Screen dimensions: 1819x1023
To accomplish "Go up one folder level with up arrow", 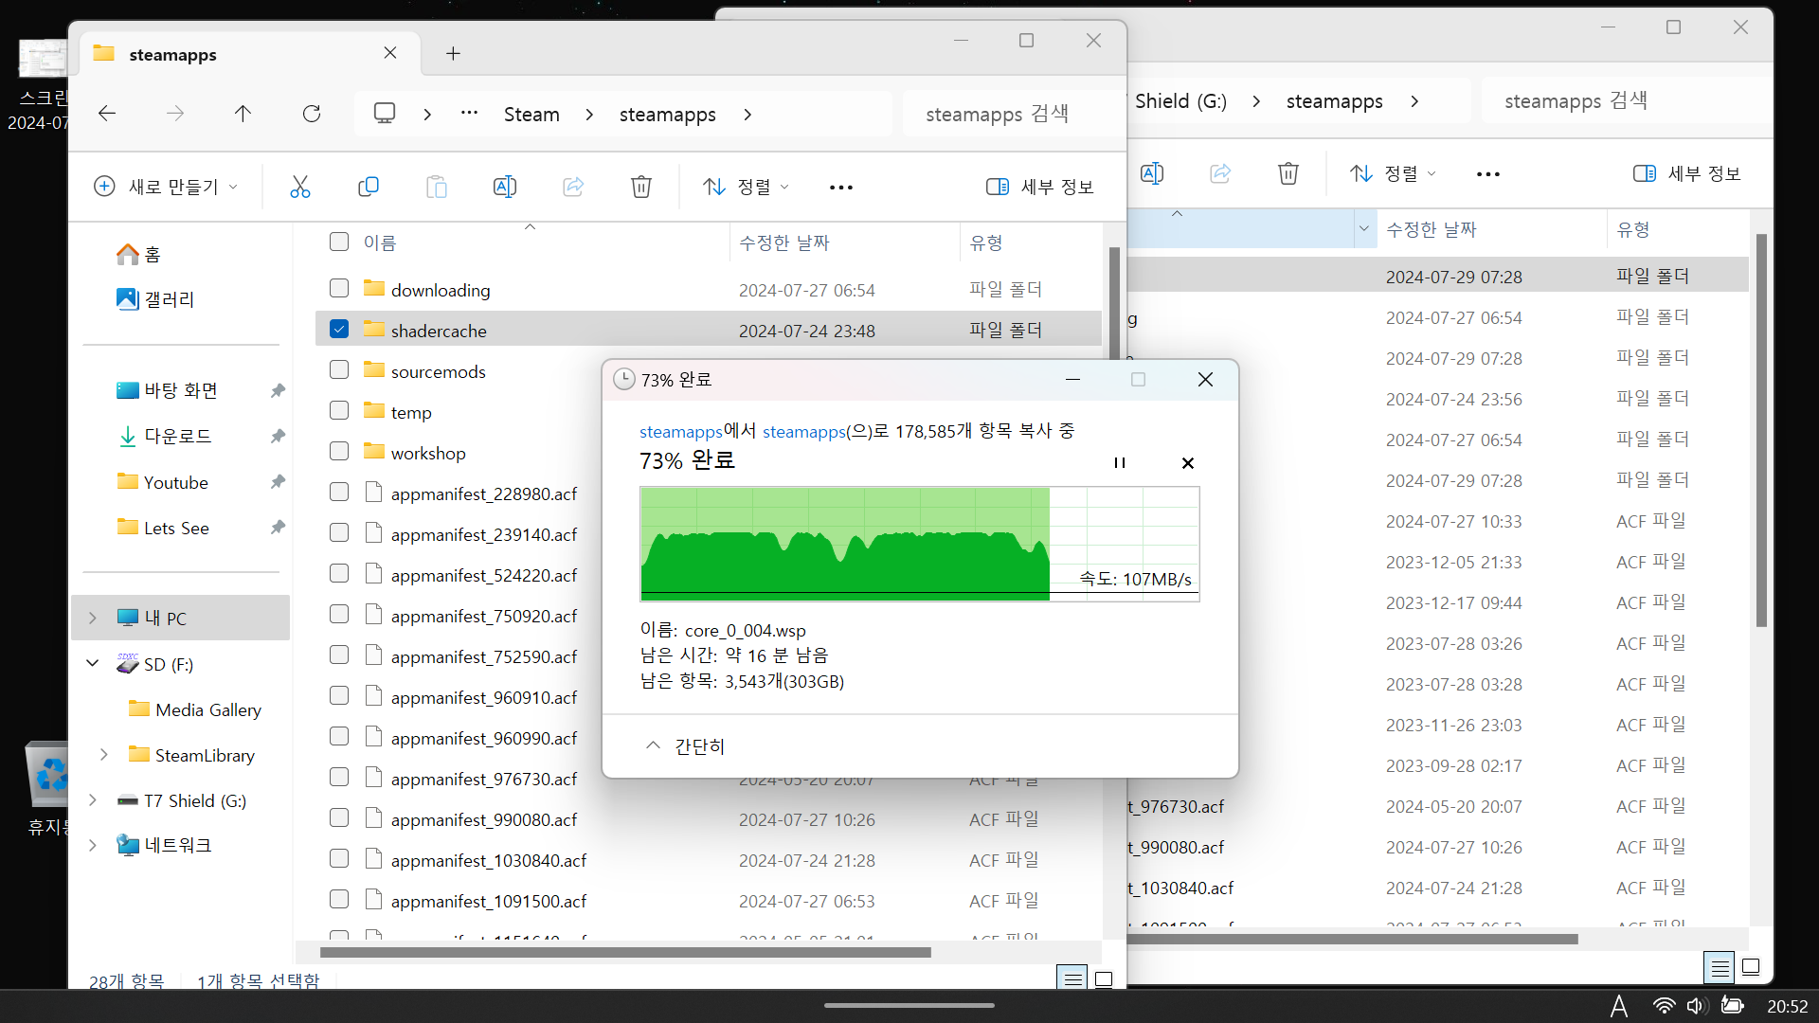I will click(x=243, y=114).
